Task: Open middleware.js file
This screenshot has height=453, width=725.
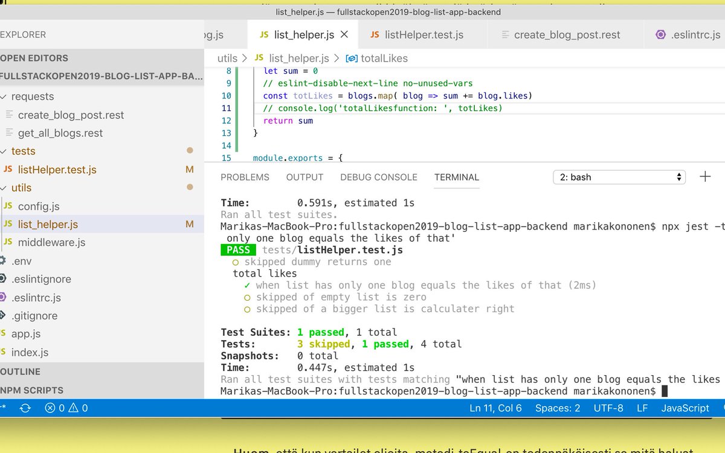Action: [x=51, y=242]
